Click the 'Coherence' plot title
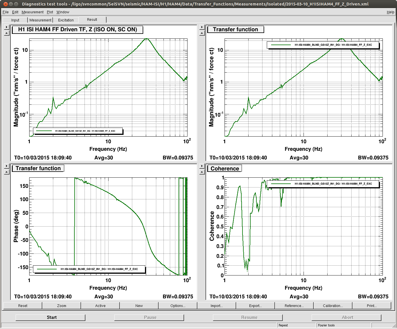The height and width of the screenshot is (329, 397). [225, 168]
